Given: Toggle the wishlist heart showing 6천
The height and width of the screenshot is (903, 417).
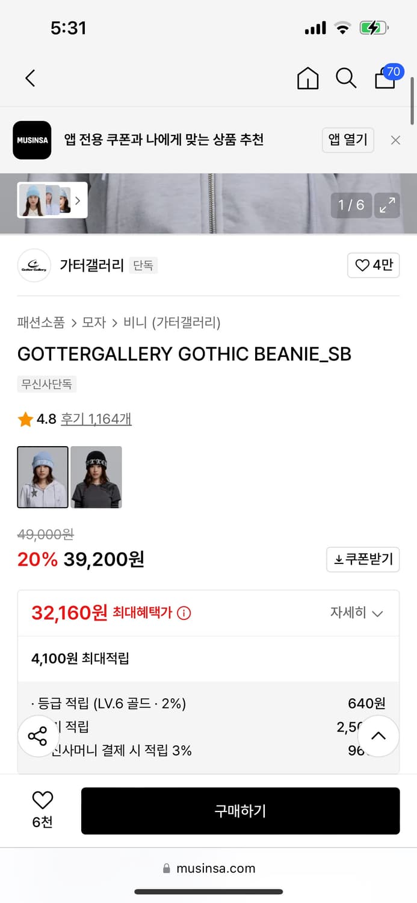Looking at the screenshot, I should pos(42,801).
